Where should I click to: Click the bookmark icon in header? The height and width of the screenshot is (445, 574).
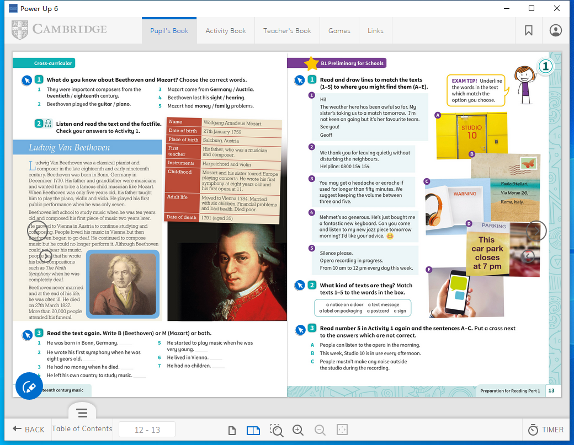point(529,31)
